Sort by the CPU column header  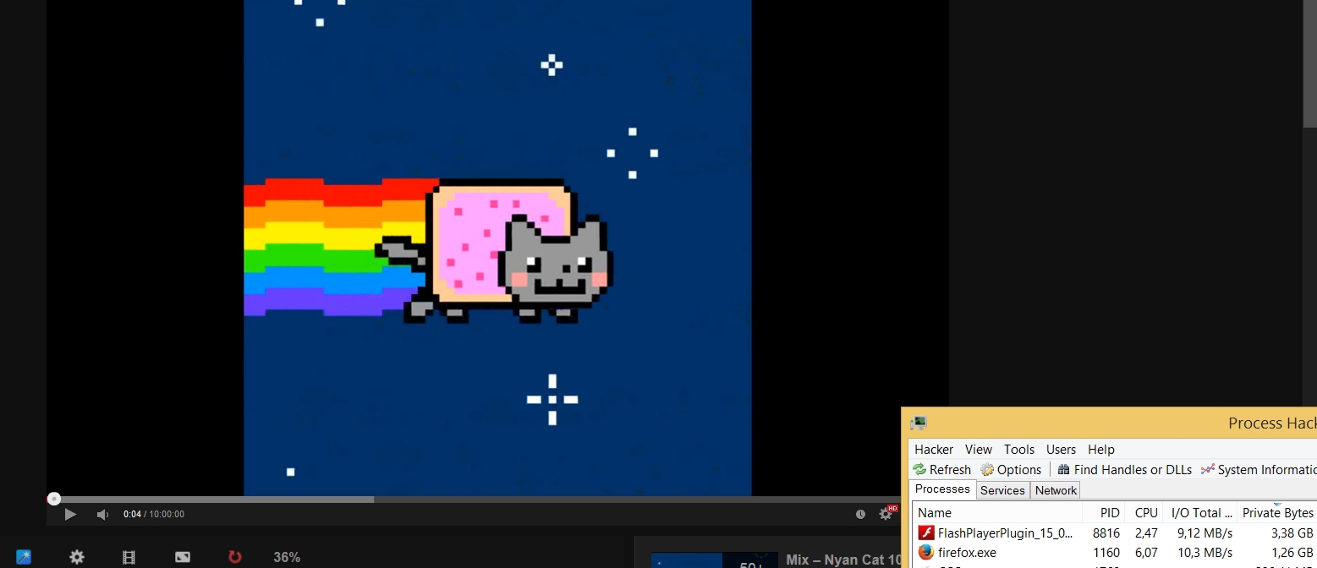click(1144, 512)
